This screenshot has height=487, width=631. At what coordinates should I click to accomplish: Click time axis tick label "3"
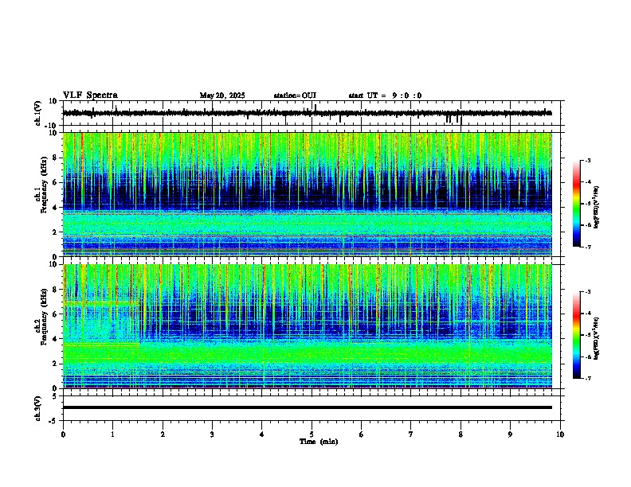click(212, 434)
